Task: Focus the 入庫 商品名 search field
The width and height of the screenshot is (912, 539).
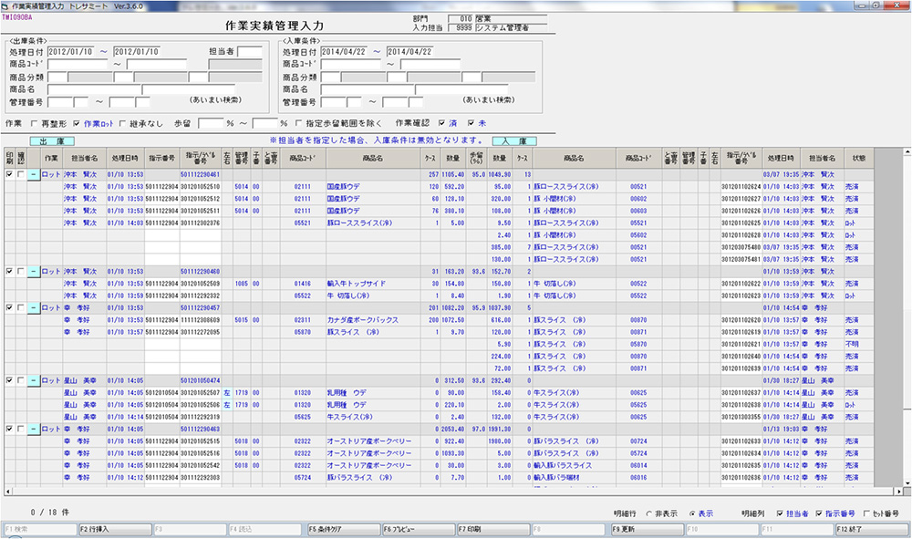Action: (368, 89)
